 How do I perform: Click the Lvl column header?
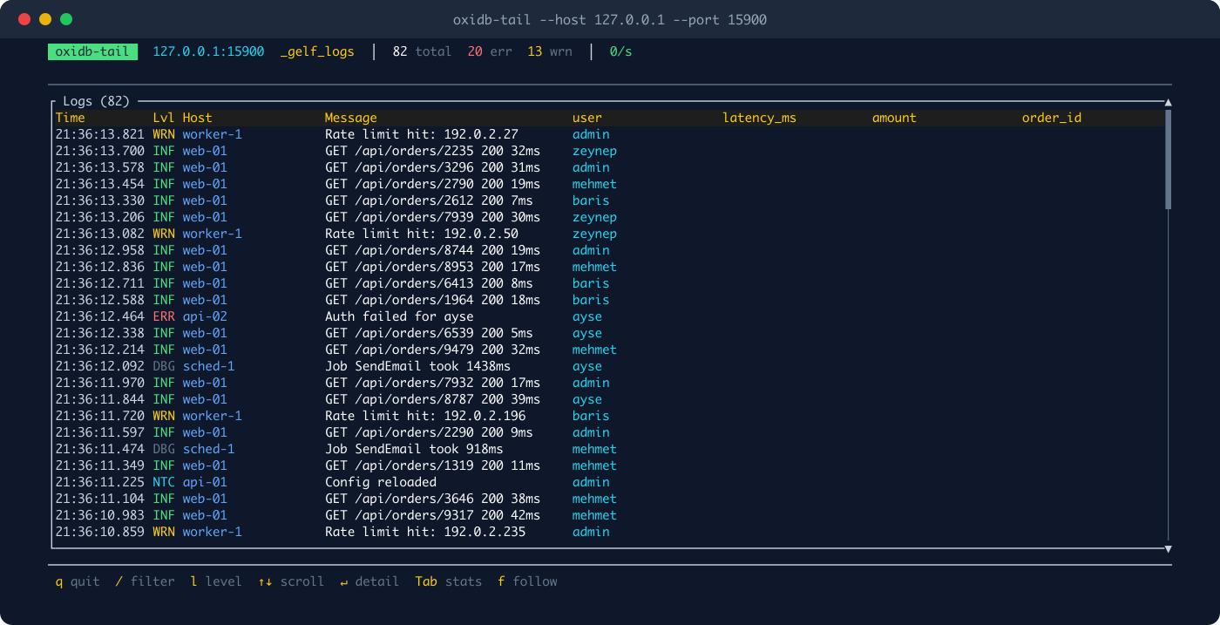(x=164, y=118)
